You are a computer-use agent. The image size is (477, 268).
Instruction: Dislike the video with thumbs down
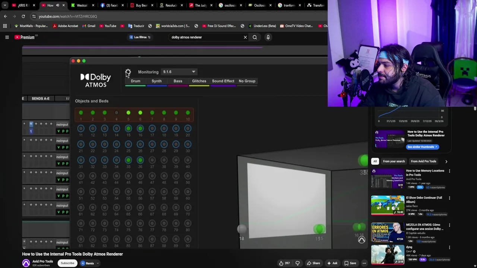click(297, 263)
